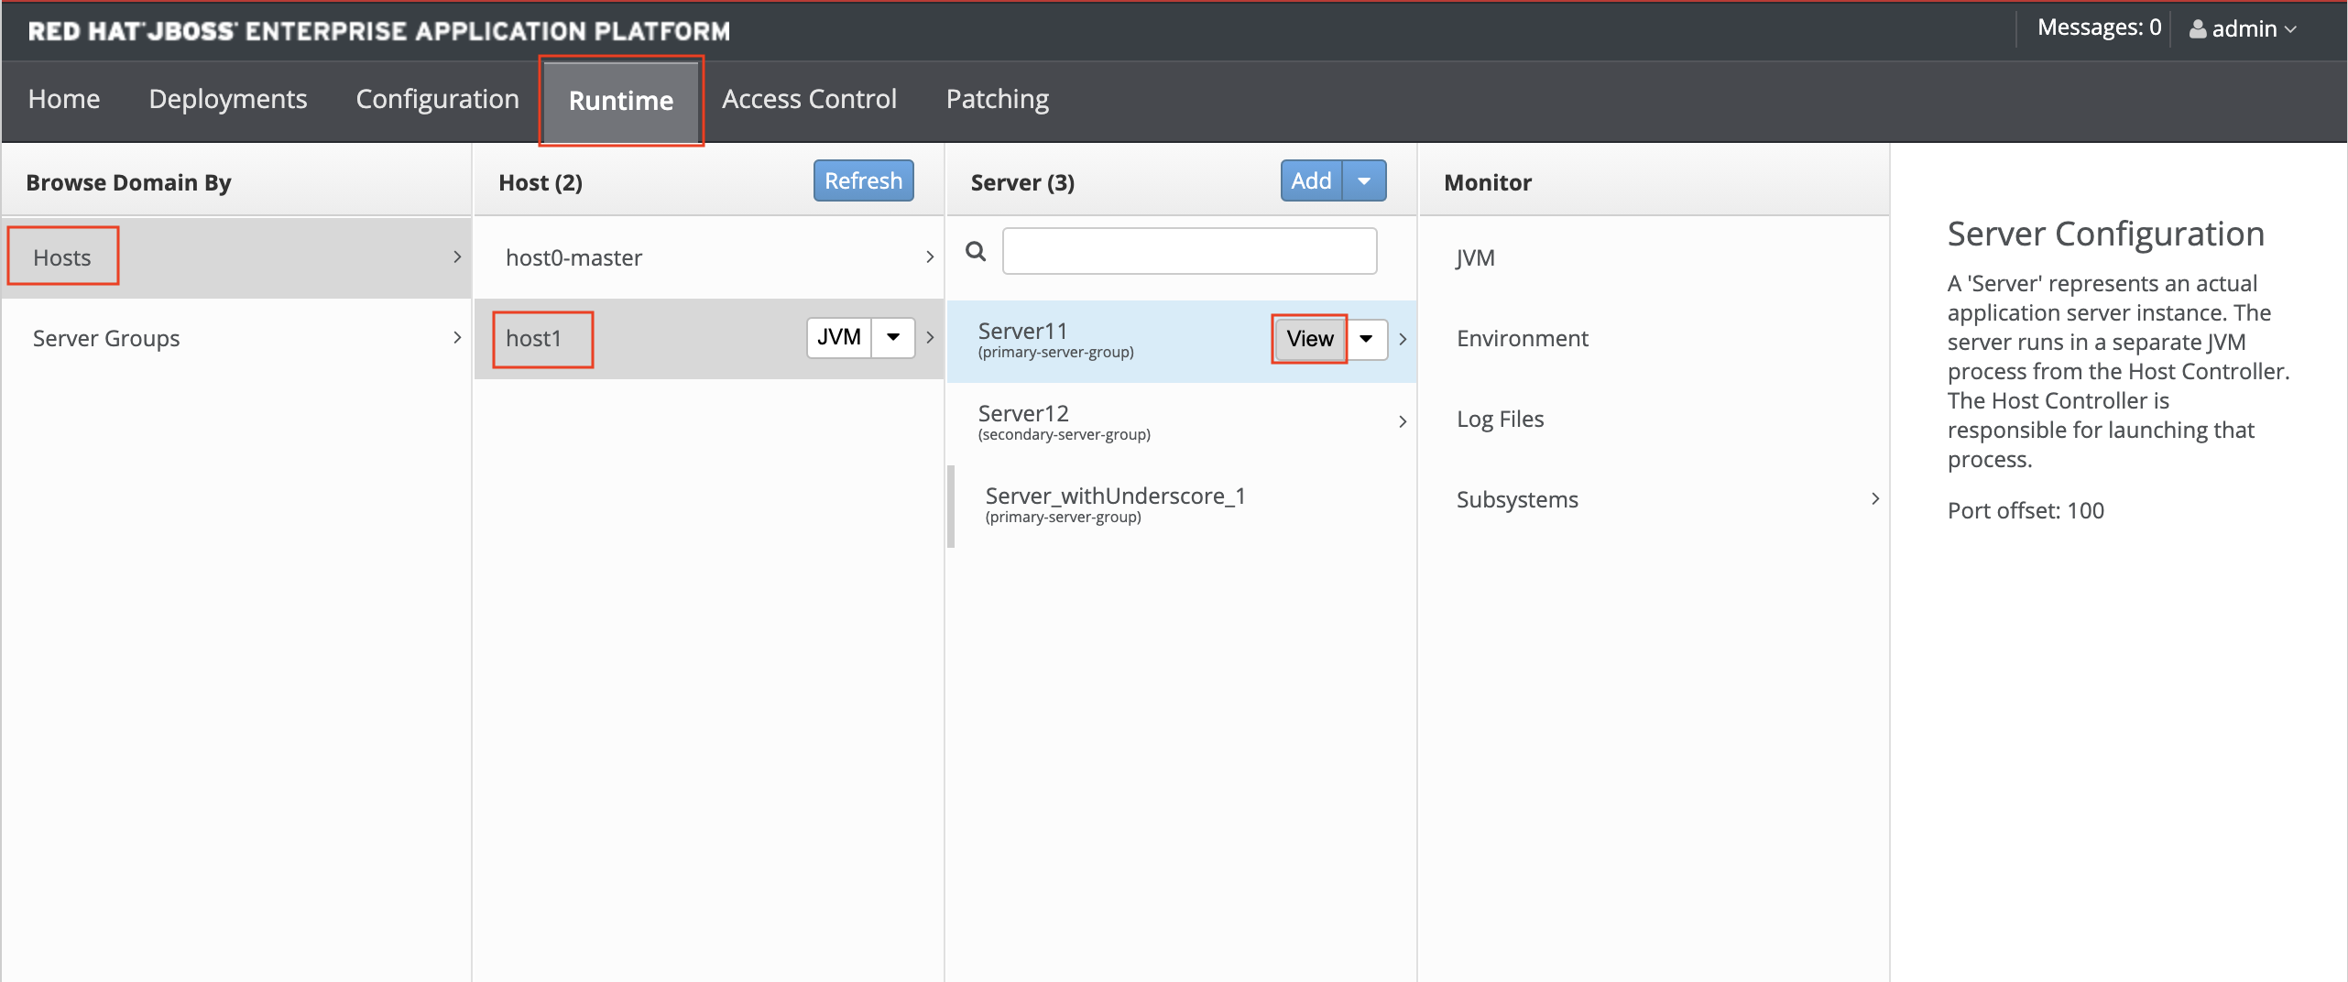Click the Add server button
Screen dimensions: 2348x982
pos(1311,181)
